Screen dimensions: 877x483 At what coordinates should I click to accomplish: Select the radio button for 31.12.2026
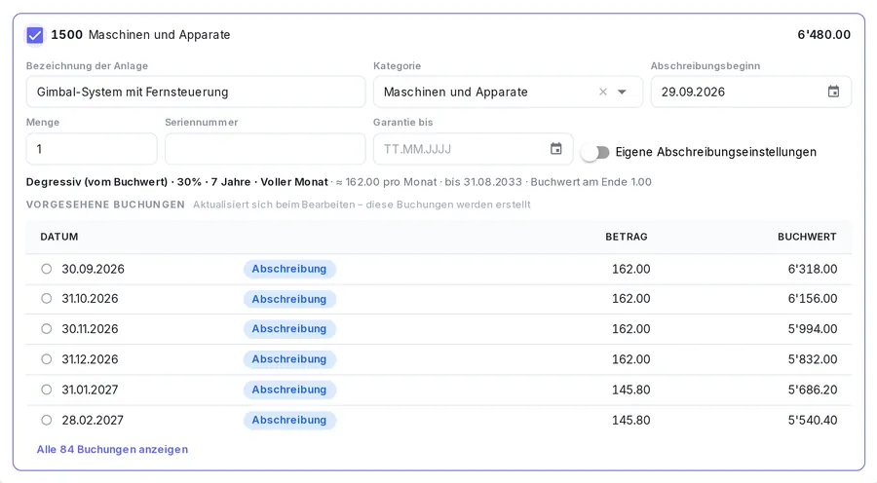(47, 359)
